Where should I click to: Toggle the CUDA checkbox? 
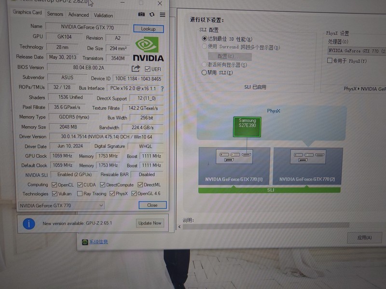coord(80,185)
